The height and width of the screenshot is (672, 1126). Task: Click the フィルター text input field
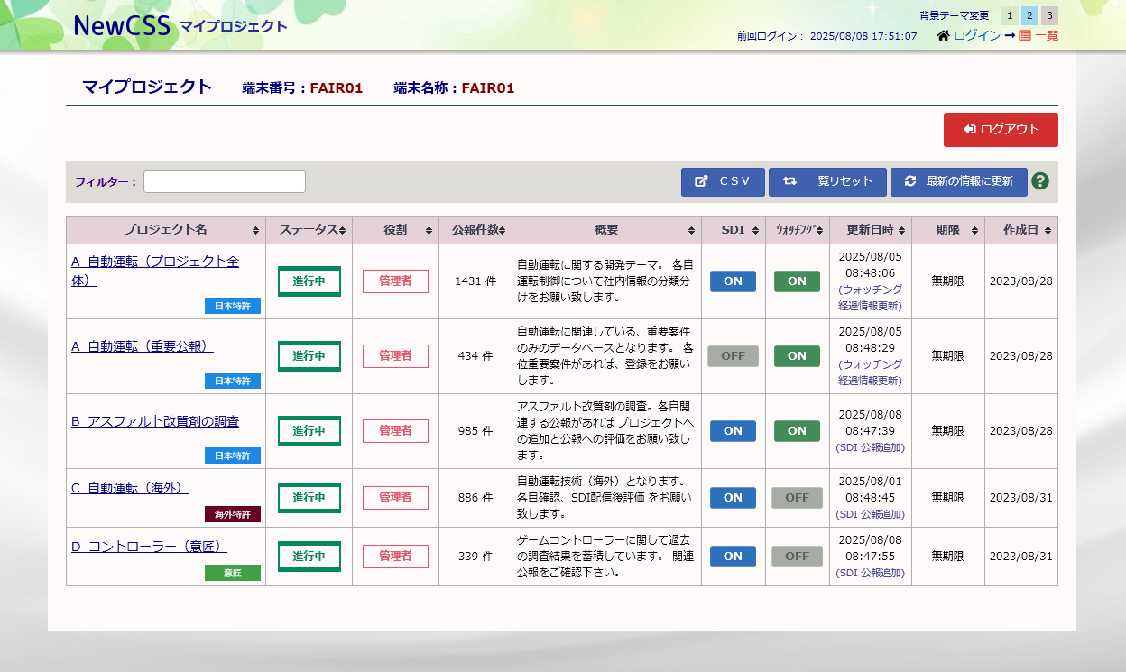coord(225,181)
